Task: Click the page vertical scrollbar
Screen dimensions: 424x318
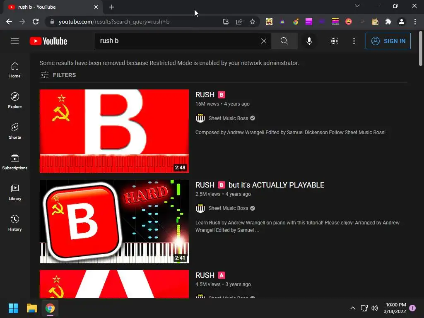Action: (x=421, y=49)
